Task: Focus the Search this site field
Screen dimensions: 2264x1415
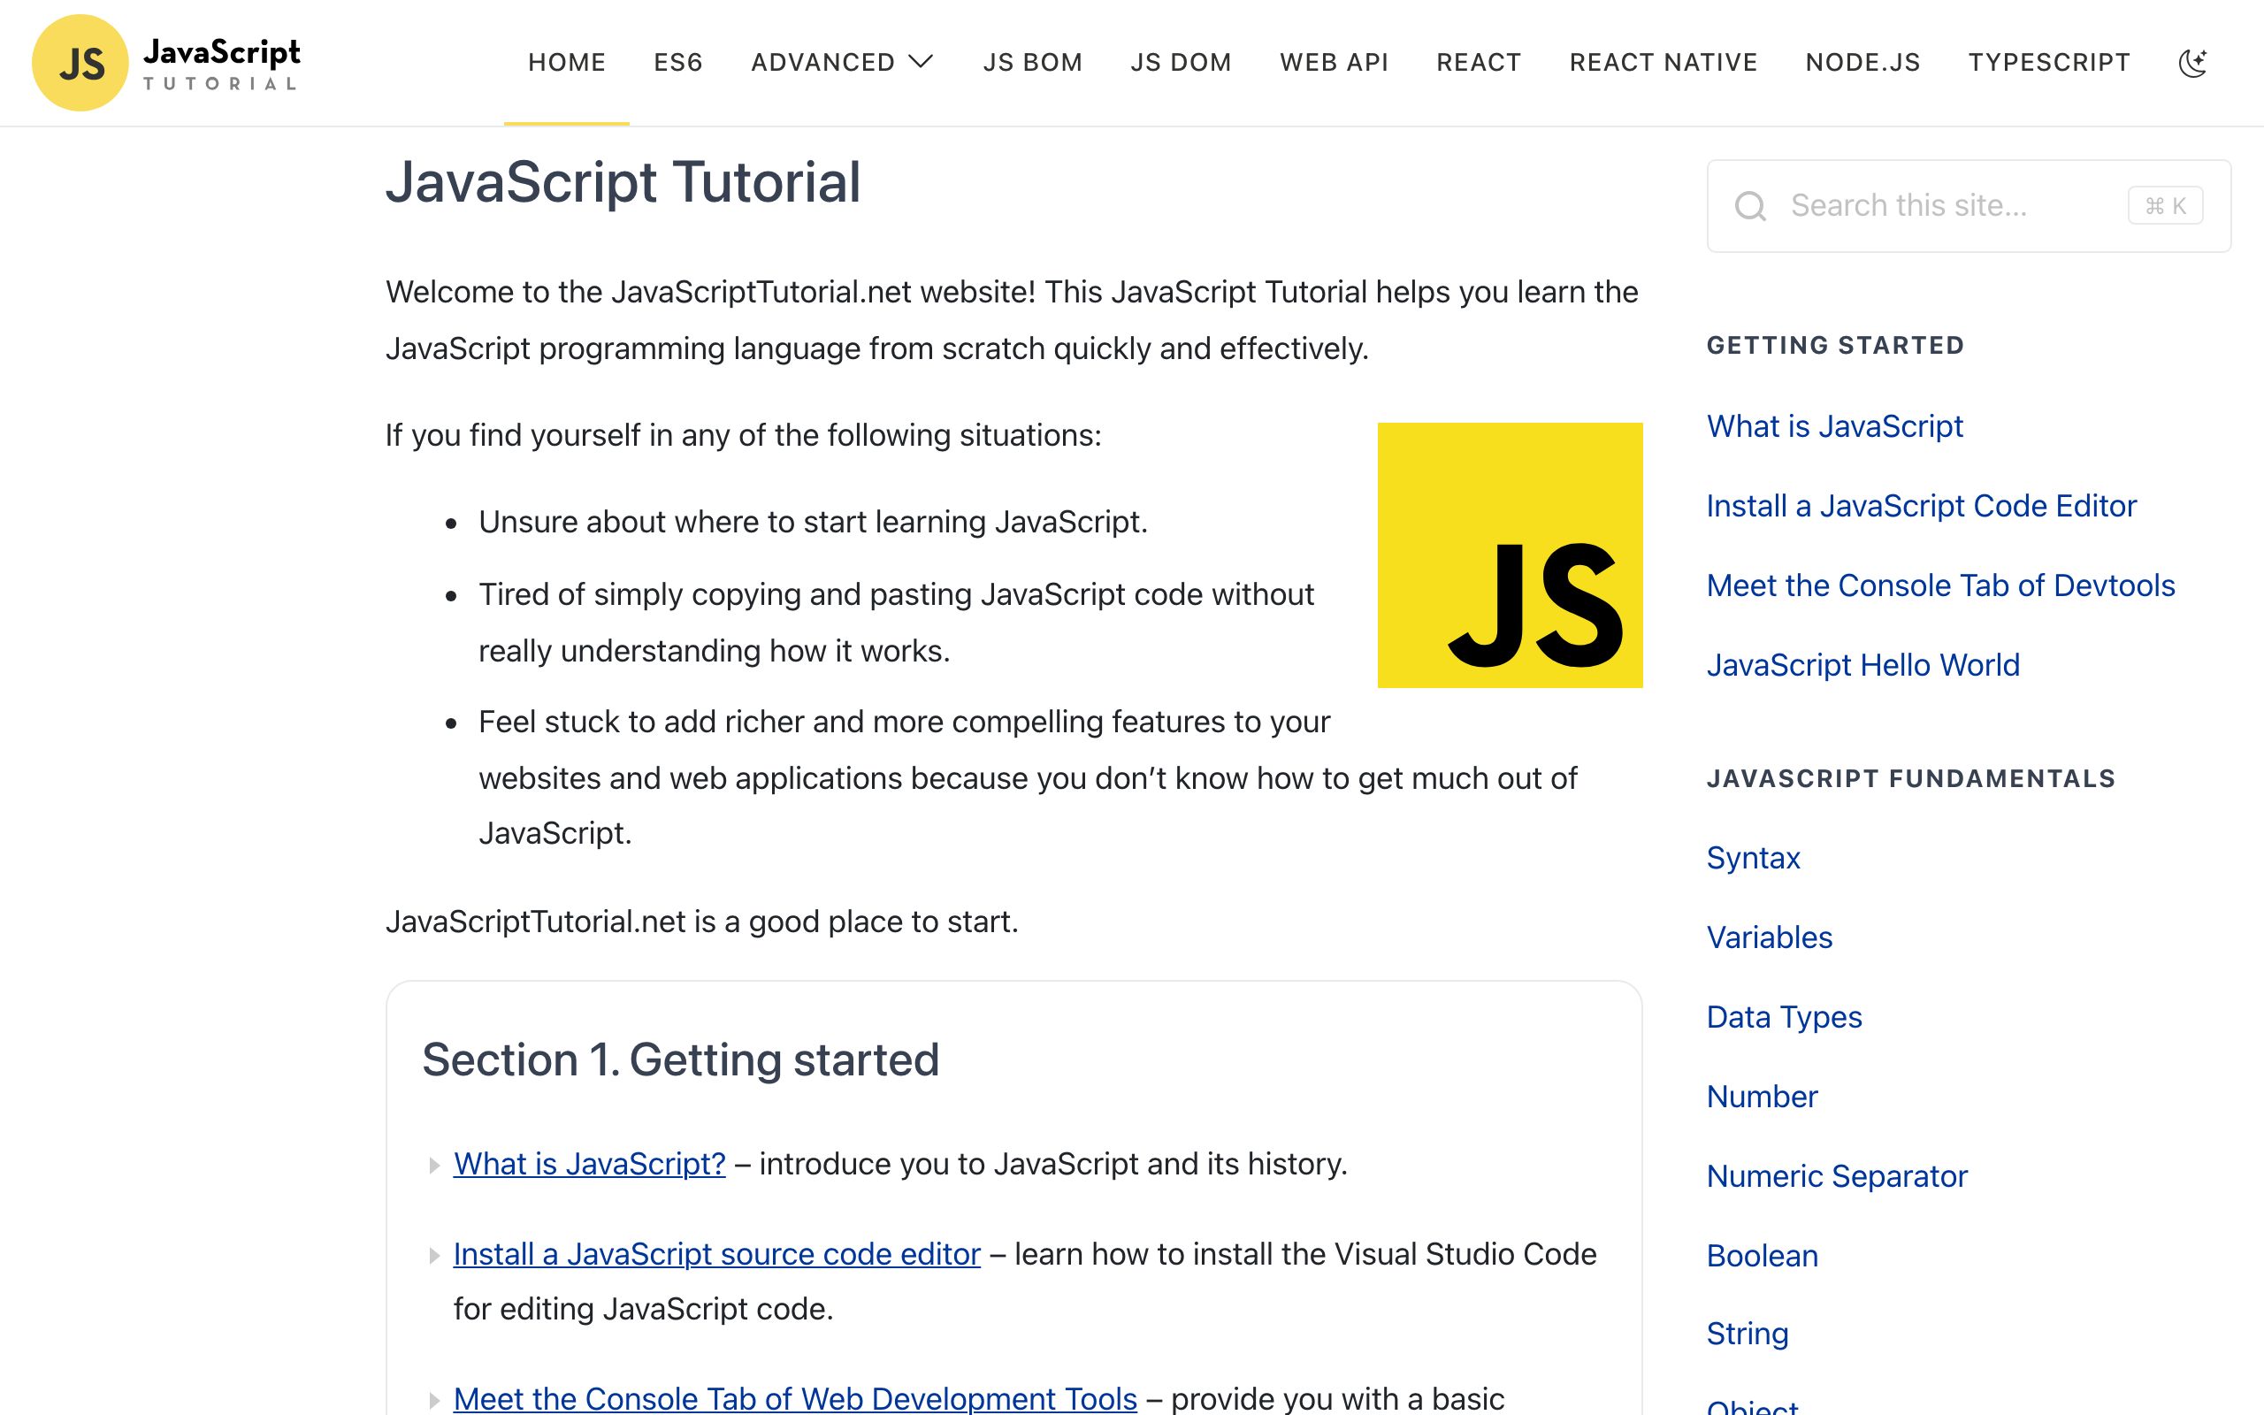Action: 1969,206
